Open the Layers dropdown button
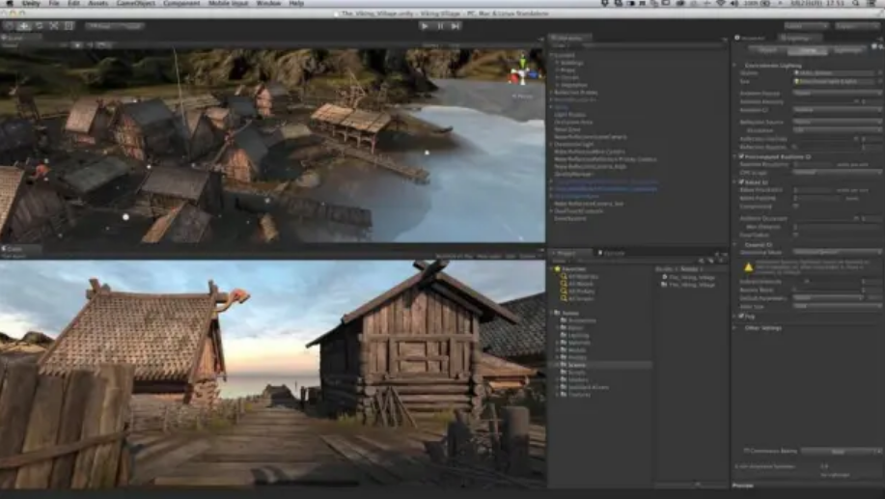 pyautogui.click(x=806, y=26)
